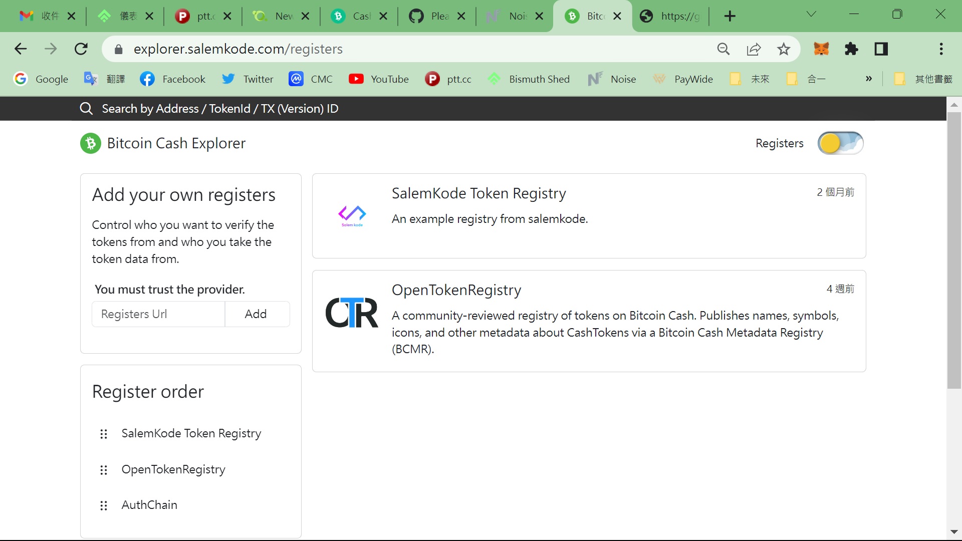Click the scrollbar up arrow
962x541 pixels.
(x=954, y=104)
